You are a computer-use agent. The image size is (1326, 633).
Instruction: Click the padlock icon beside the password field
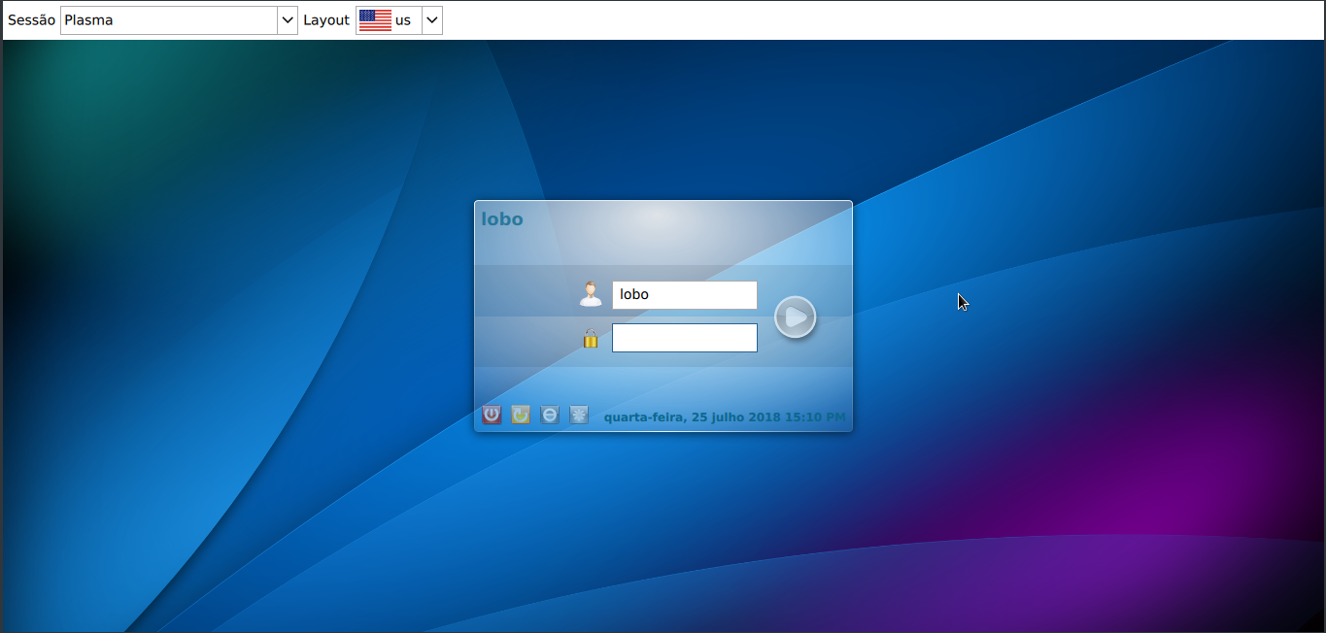[591, 337]
